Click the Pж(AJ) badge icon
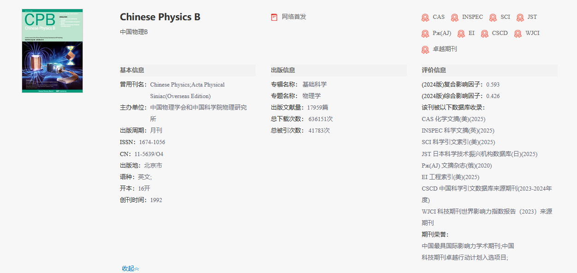Viewport: 577px width, 273px height. coord(425,33)
